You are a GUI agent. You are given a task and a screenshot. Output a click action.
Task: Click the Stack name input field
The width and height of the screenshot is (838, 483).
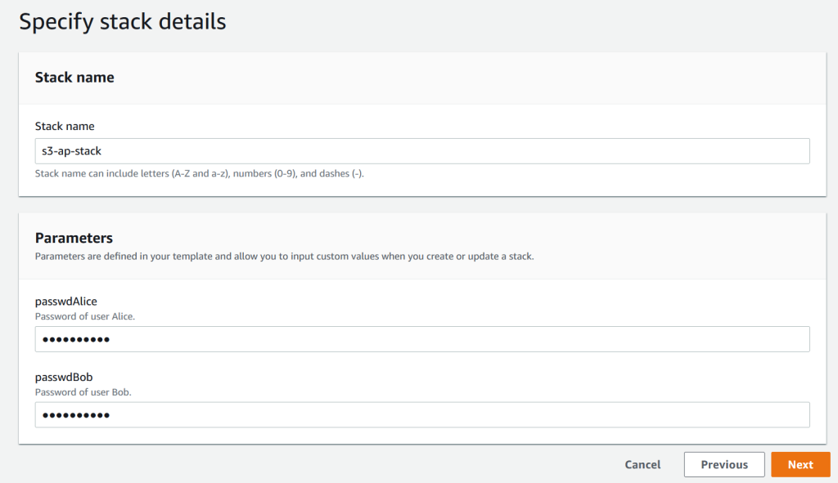pos(421,150)
